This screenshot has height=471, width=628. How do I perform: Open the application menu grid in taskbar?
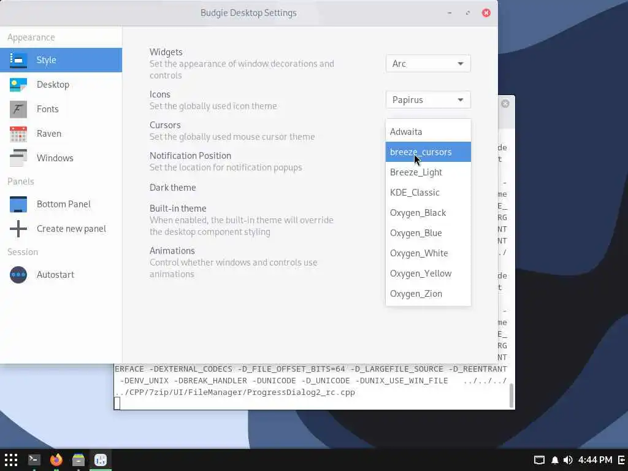pyautogui.click(x=11, y=460)
